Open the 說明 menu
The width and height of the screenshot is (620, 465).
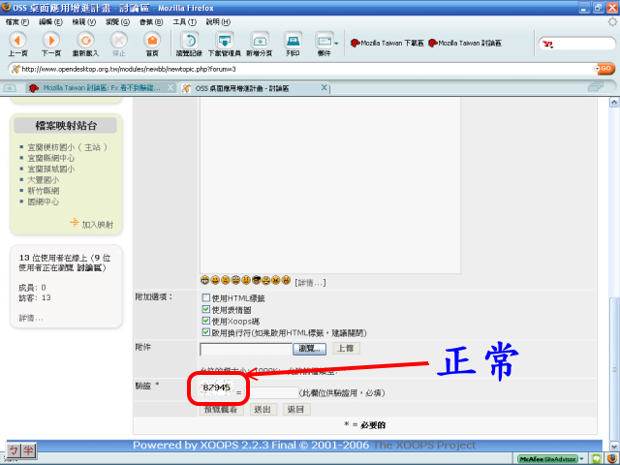tap(218, 22)
